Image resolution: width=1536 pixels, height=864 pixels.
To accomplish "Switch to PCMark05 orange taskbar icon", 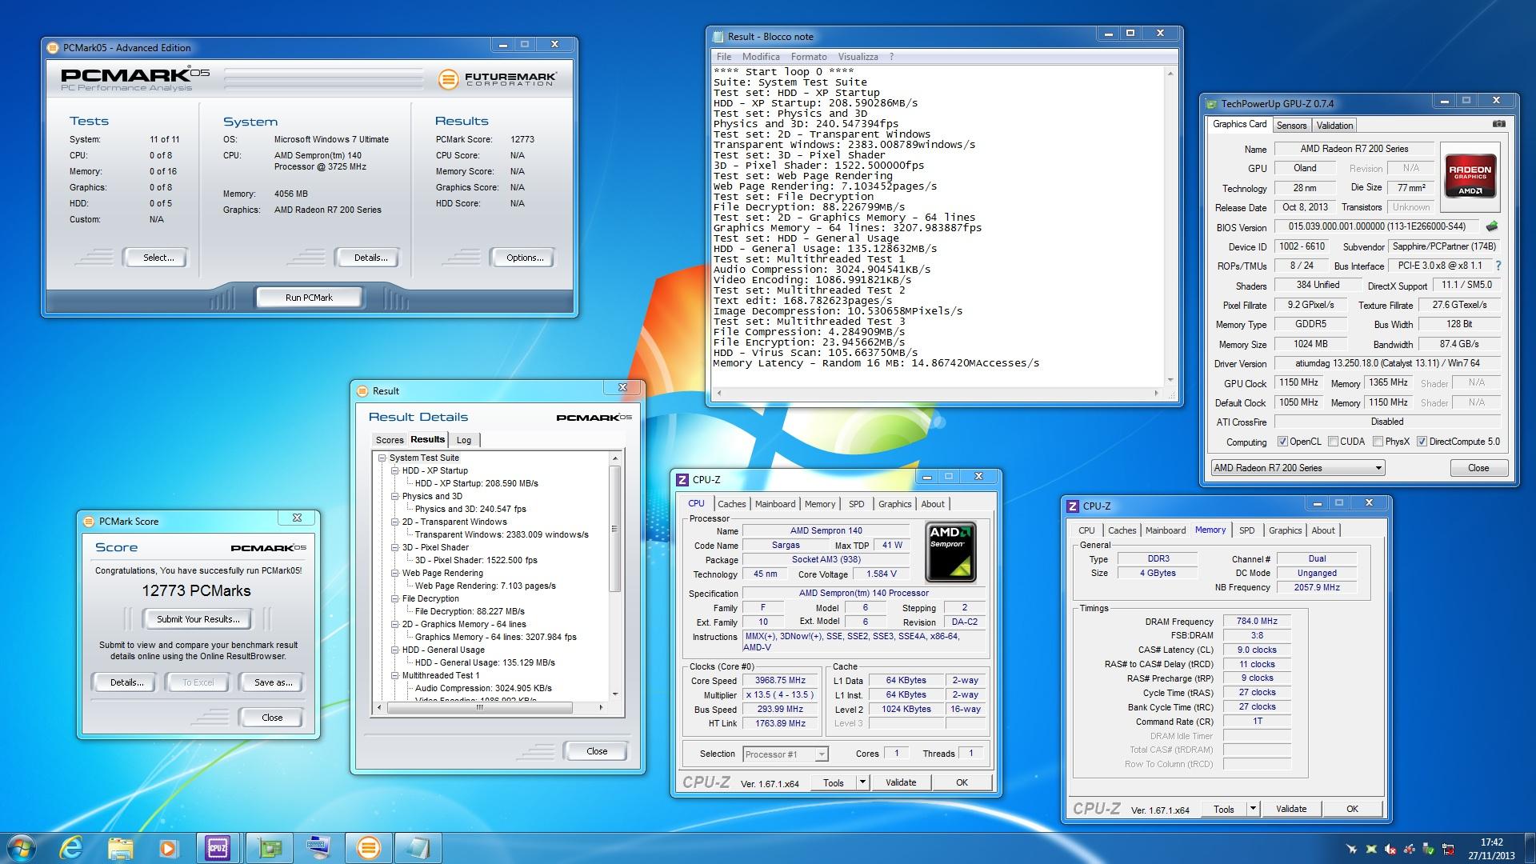I will [x=368, y=847].
